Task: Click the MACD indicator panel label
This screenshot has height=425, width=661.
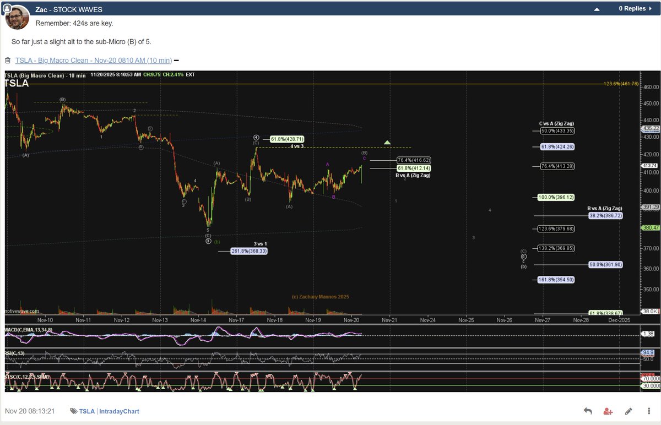Action: click(29, 330)
